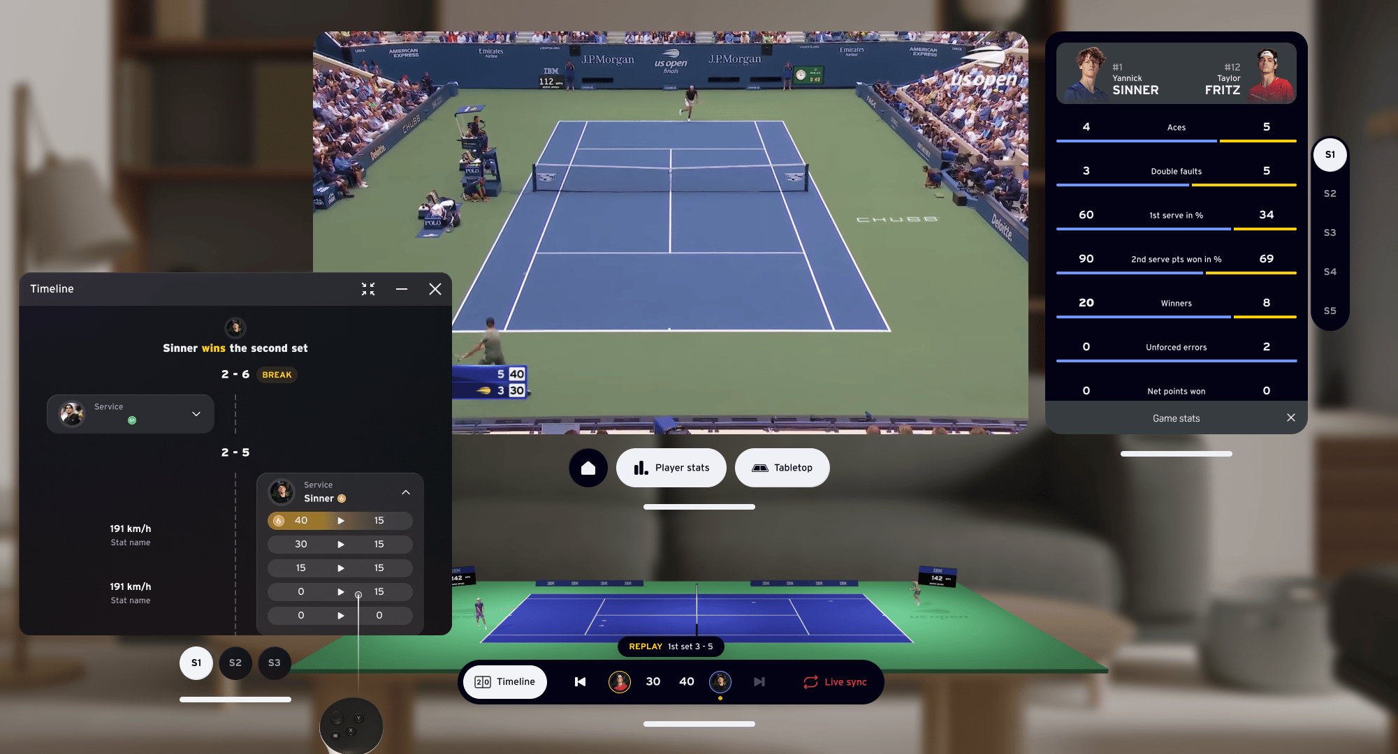Open Tabletop view
Viewport: 1398px width, 754px height.
click(782, 468)
